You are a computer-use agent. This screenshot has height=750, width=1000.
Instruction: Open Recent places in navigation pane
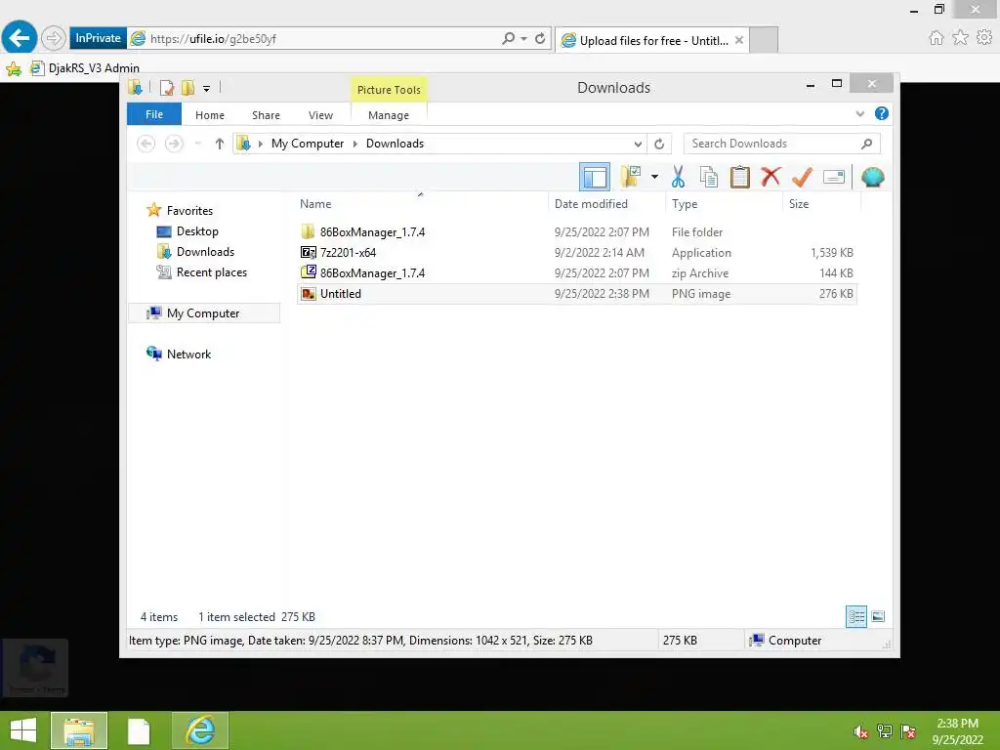coord(211,272)
